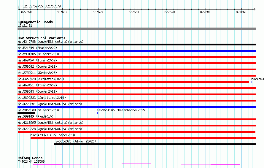Click the red nsv6458128 variant bar
264x168 pixels.
(x=133, y=82)
